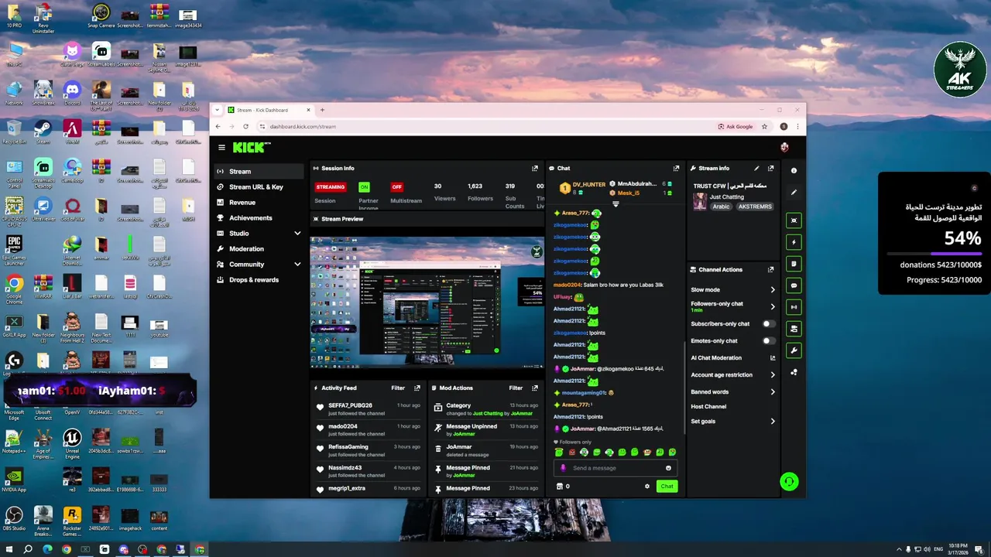Toggle Emotes-only chat switch

[x=768, y=341]
